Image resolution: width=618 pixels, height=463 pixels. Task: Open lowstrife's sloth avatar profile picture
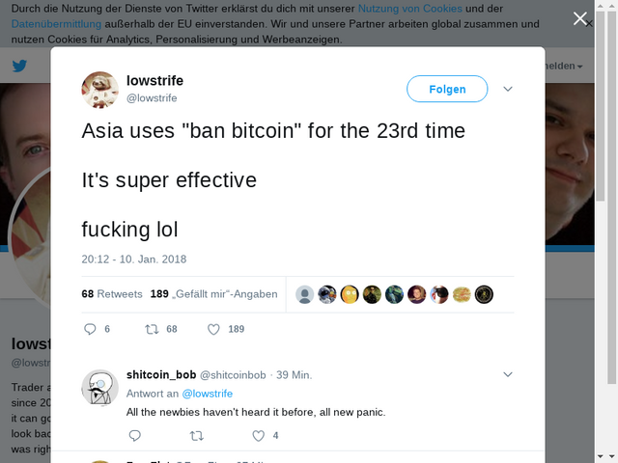(x=100, y=90)
